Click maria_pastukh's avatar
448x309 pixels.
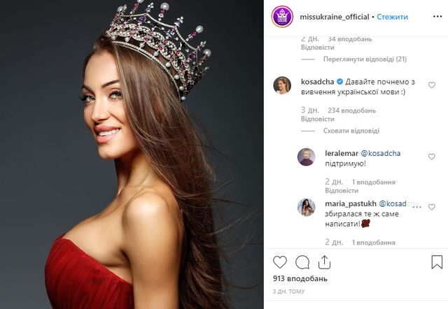coord(306,207)
